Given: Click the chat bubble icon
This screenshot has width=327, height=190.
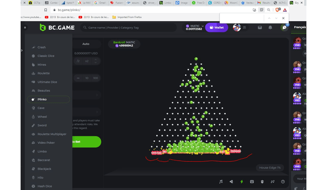Looking at the screenshot, I should [x=284, y=28].
